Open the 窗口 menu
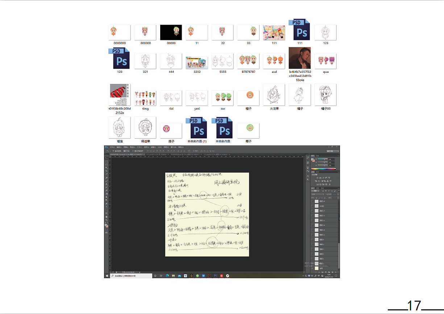Image resolution: width=444 pixels, height=314 pixels. click(174, 147)
